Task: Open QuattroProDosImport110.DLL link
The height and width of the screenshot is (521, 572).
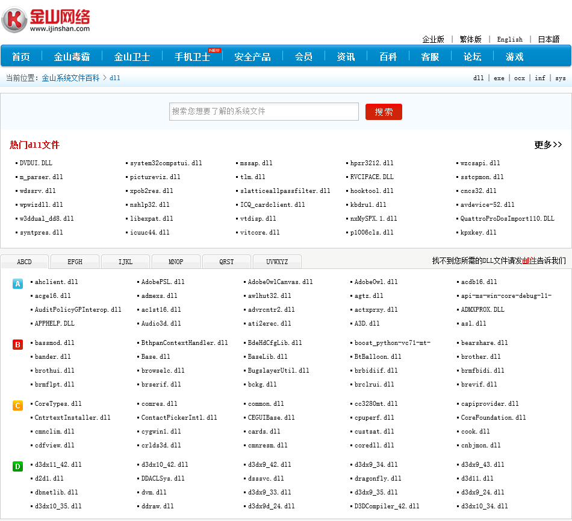Action: point(508,218)
